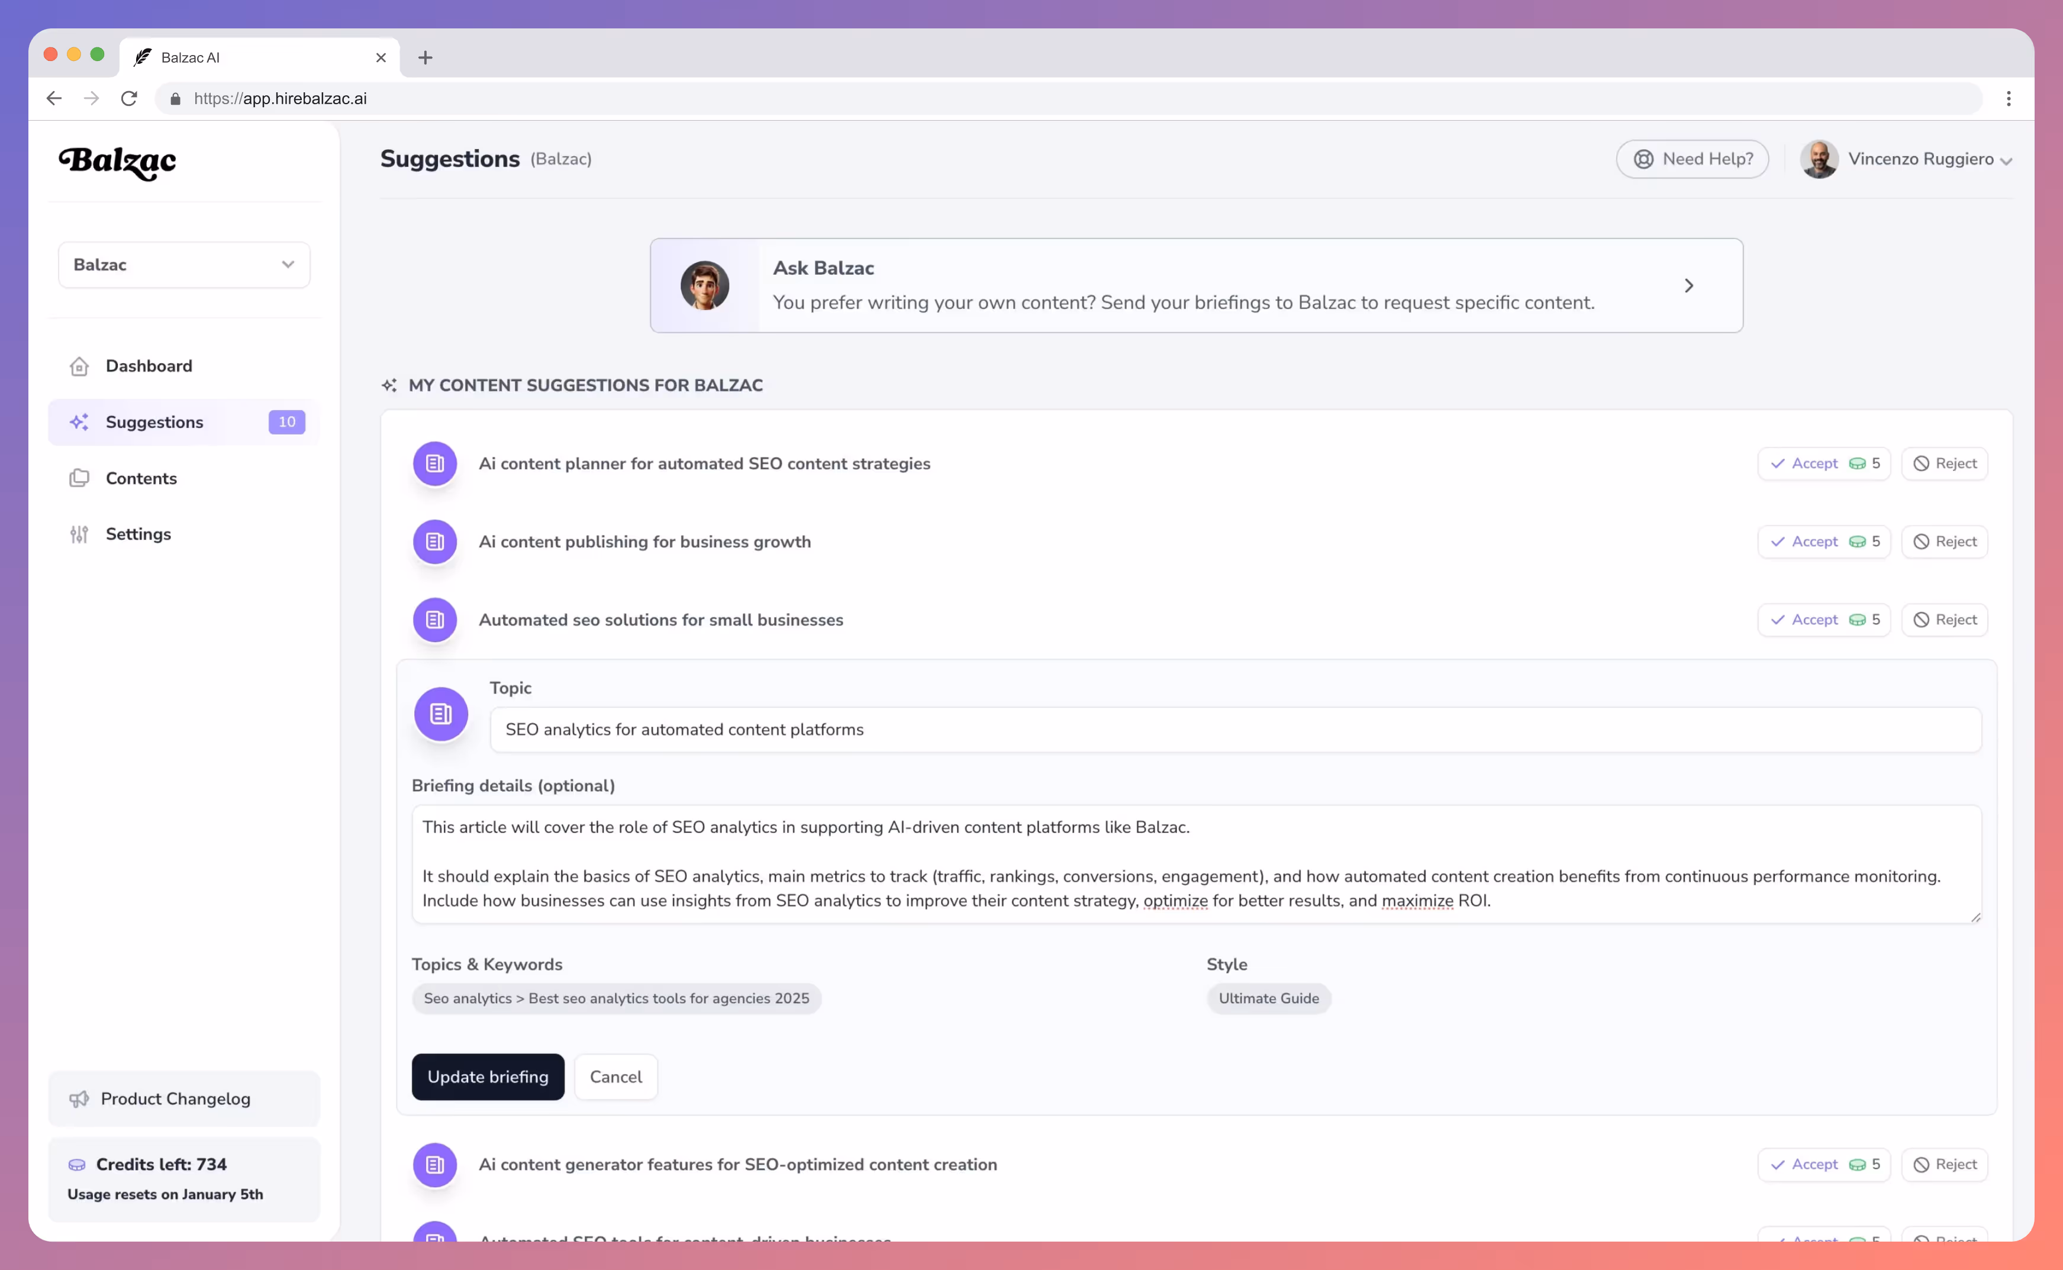Reload the page with browser refresh icon
Screen dimensions: 2063x1270
click(128, 98)
